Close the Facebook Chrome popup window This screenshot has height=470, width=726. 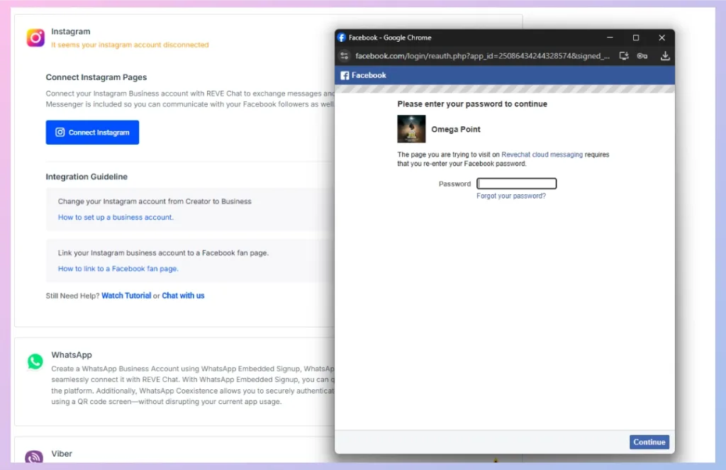661,38
